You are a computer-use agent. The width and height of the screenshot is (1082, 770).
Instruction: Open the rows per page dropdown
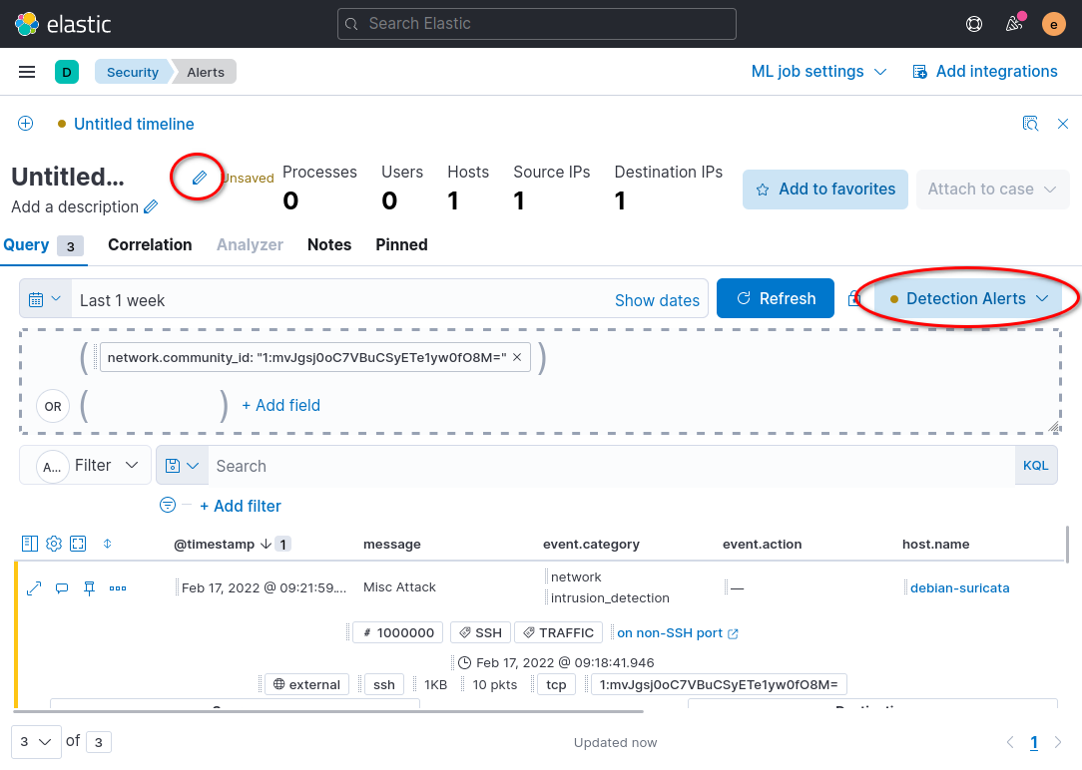pos(36,742)
